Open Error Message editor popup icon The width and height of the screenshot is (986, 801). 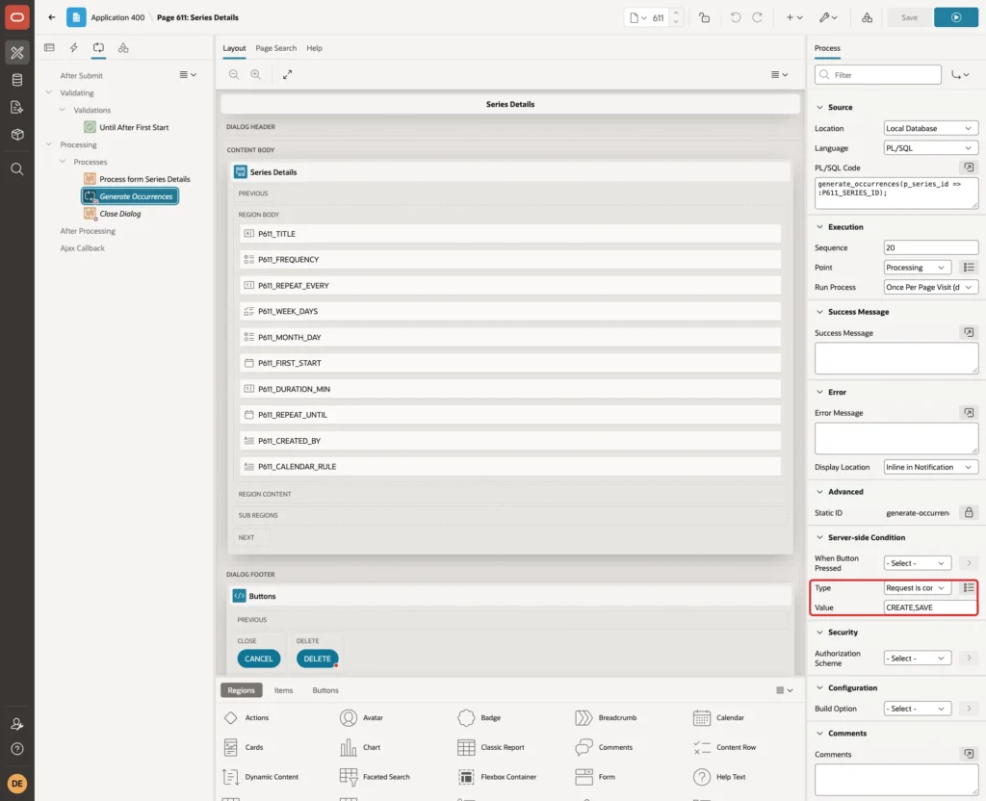[x=969, y=412]
